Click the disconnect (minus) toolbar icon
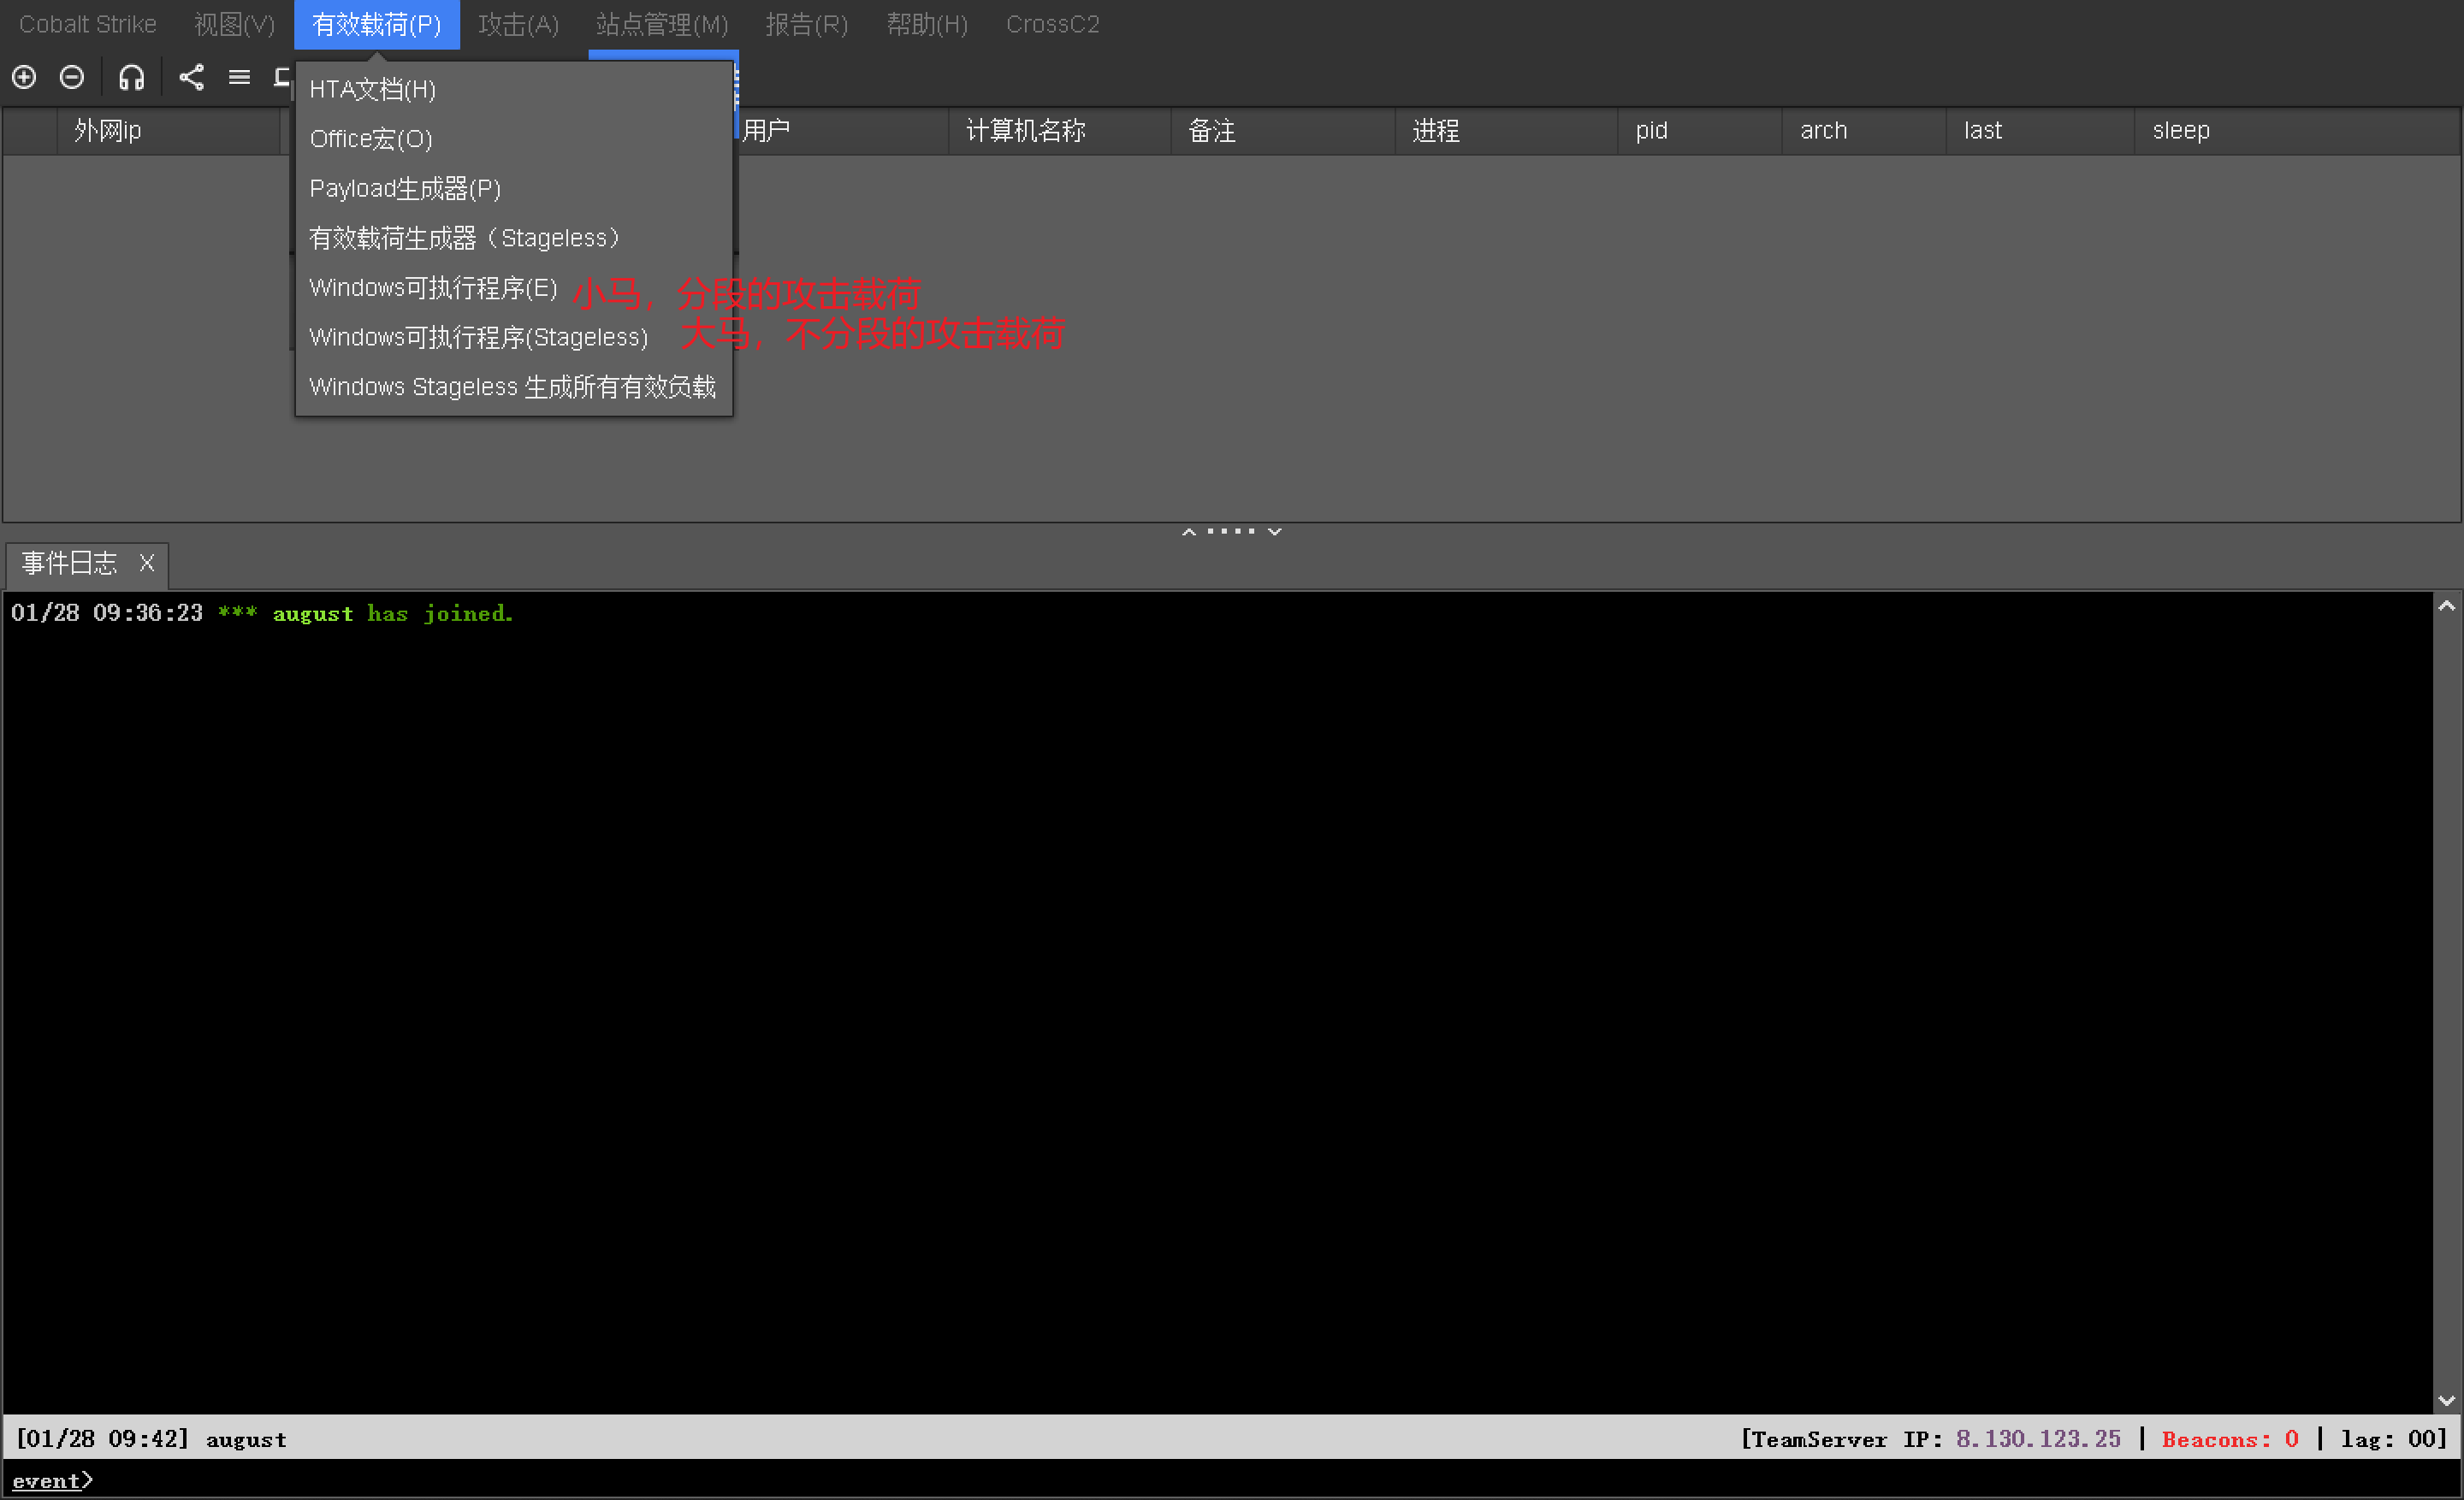This screenshot has height=1500, width=2464. [72, 77]
